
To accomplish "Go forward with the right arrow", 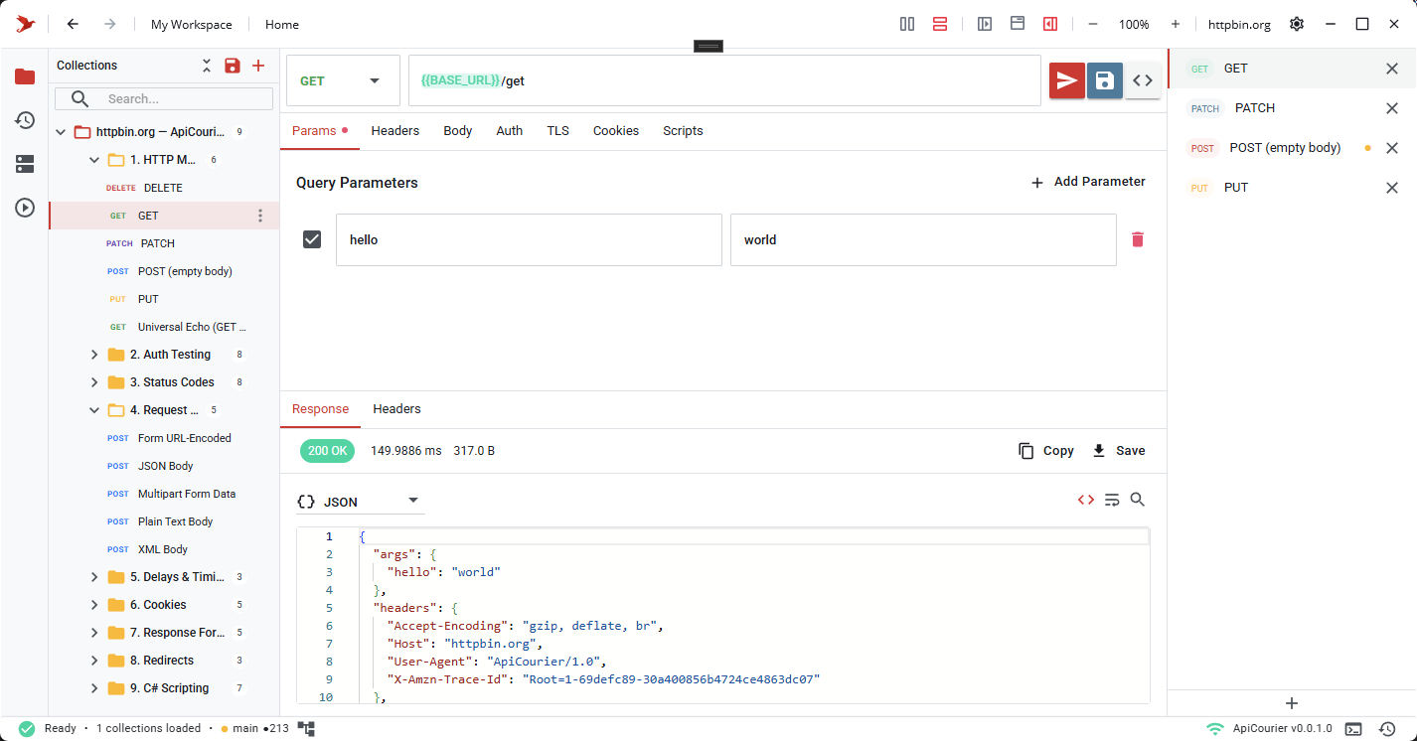I will [x=110, y=24].
